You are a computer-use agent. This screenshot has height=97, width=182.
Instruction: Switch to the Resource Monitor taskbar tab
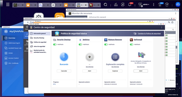(19, 5)
